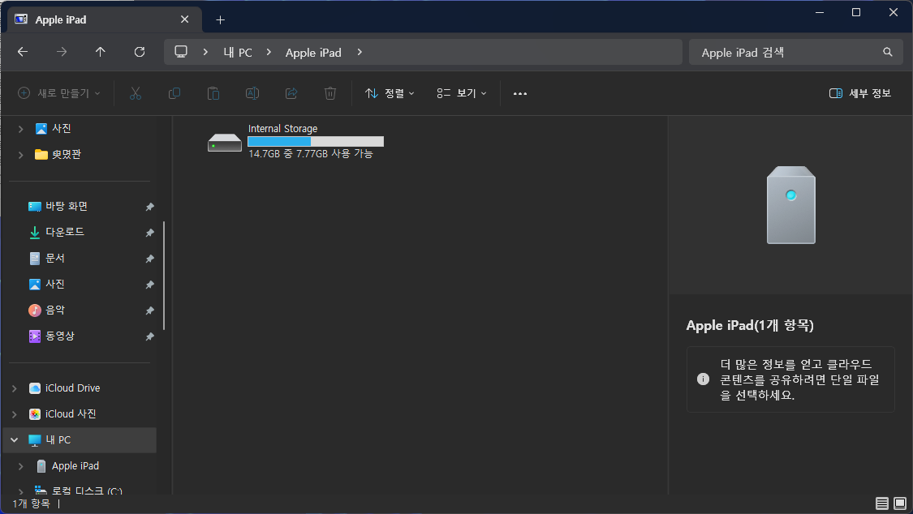Go back to previous folder

(23, 52)
